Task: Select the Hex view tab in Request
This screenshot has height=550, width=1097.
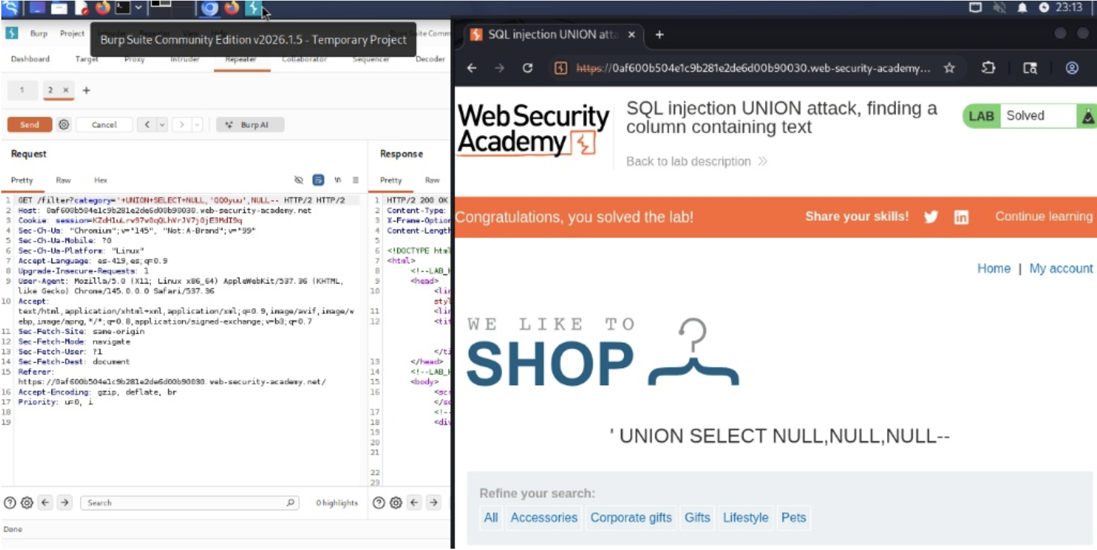Action: [100, 180]
